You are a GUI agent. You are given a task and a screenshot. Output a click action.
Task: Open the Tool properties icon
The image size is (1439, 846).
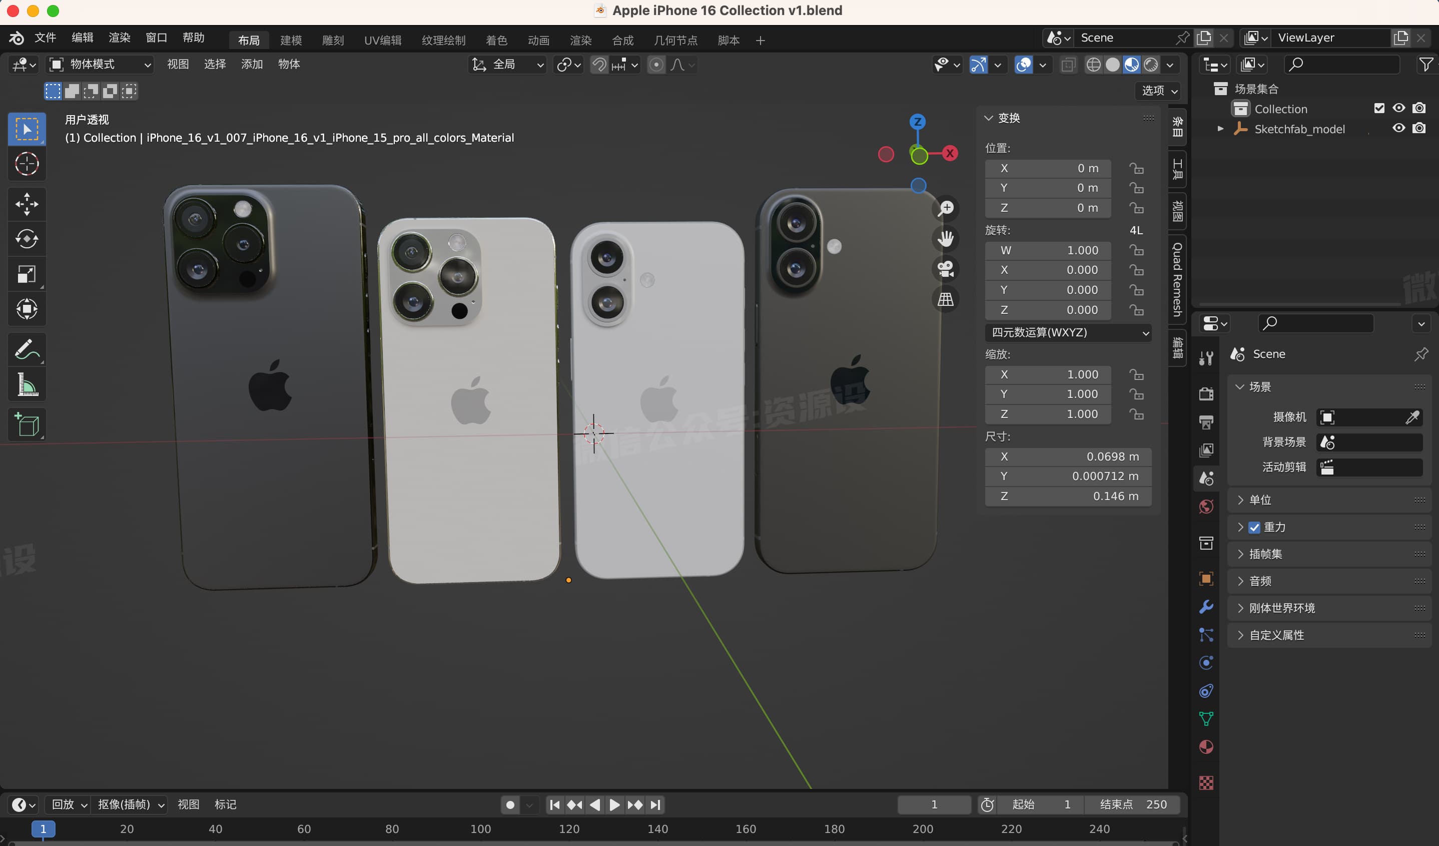click(x=1206, y=358)
